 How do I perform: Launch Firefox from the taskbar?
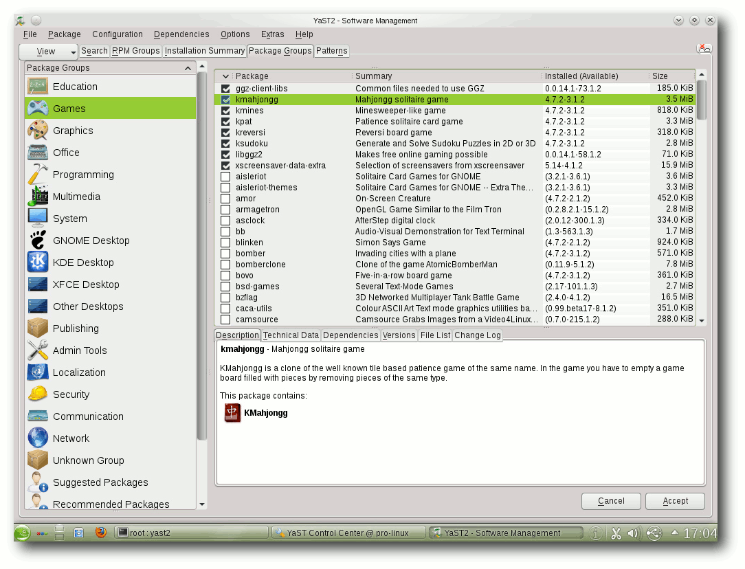pyautogui.click(x=101, y=533)
